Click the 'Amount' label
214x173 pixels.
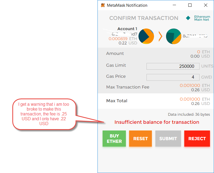pyautogui.click(x=115, y=54)
